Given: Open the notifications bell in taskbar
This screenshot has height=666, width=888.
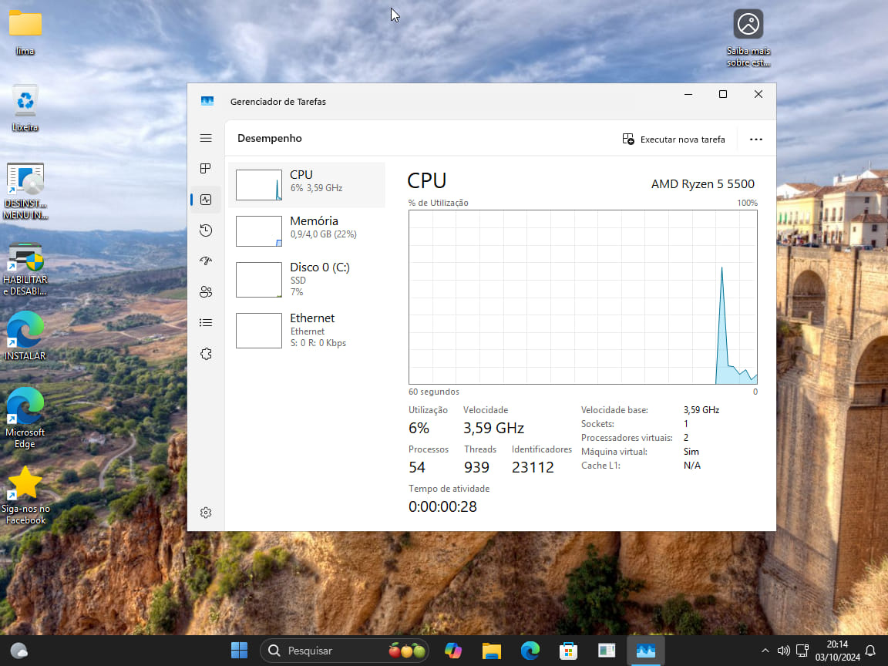Looking at the screenshot, I should [870, 651].
